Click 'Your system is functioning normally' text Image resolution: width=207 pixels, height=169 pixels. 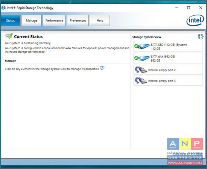pos(28,43)
